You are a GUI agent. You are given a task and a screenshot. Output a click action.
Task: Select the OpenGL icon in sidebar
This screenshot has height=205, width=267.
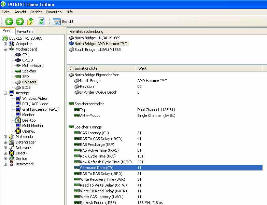click(x=18, y=131)
